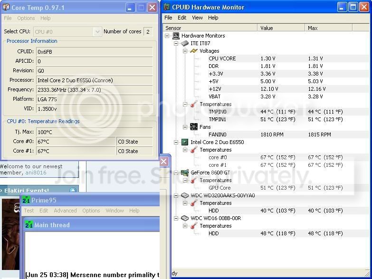Minimize the Core Temp window

130,8
